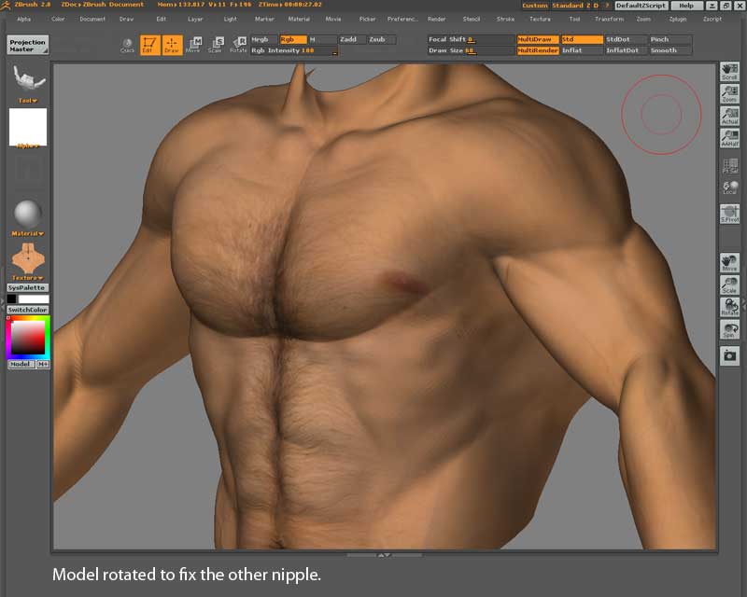Click Actual size icon
This screenshot has width=747, height=597.
coord(729,117)
